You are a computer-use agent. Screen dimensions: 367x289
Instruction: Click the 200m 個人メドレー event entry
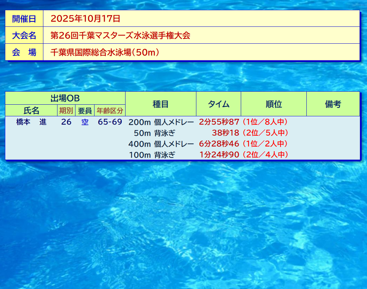[161, 122]
